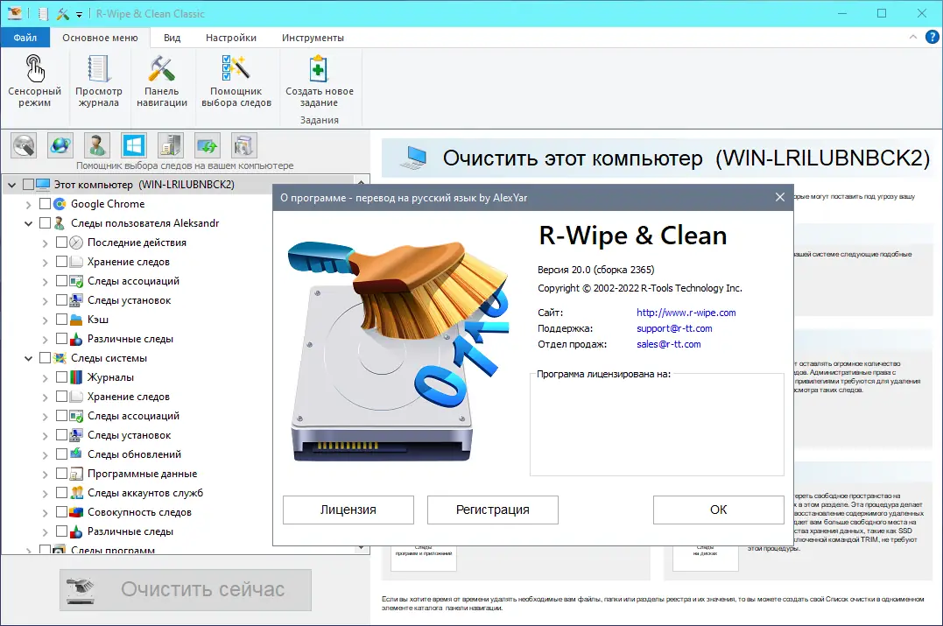Open the quick access toolbar dropdown arrow
This screenshot has height=626, width=943.
(x=79, y=14)
